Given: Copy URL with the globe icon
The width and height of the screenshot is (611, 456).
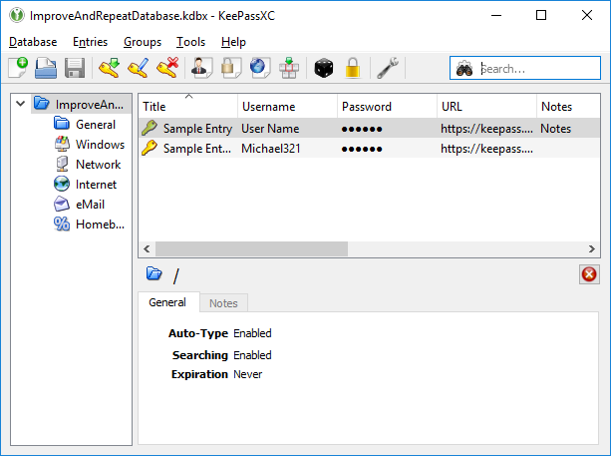Looking at the screenshot, I should pos(260,68).
